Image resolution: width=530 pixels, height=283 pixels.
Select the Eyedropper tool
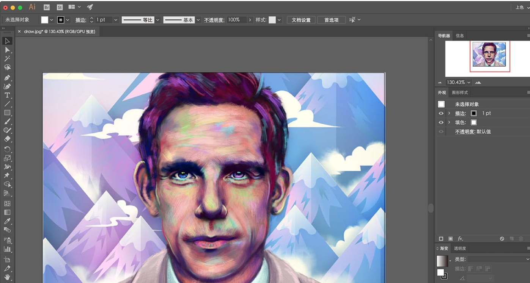[x=7, y=221]
